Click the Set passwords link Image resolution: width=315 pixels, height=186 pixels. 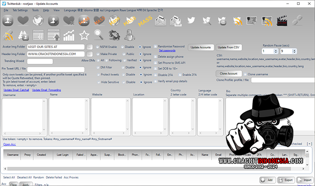tap(167, 51)
